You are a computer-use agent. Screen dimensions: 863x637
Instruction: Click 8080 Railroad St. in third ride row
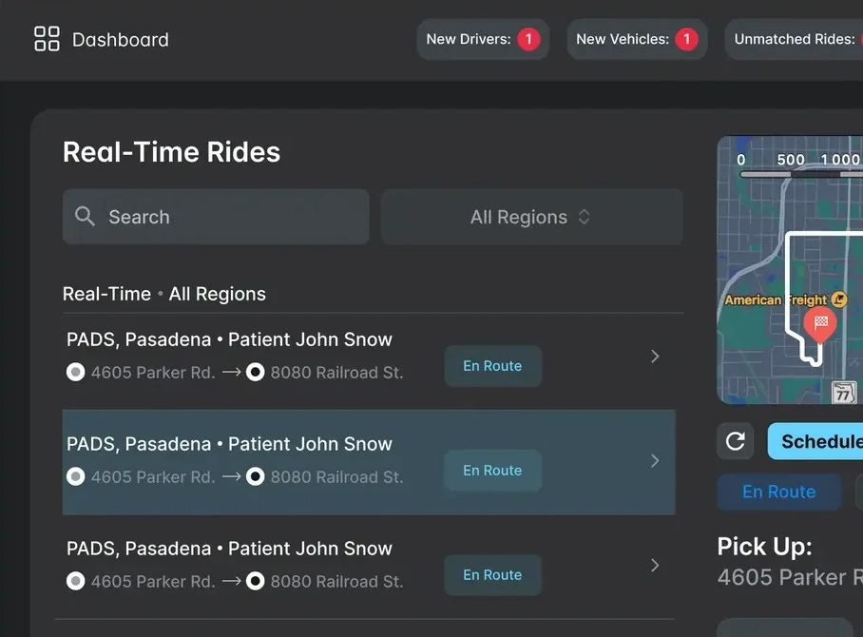tap(336, 582)
